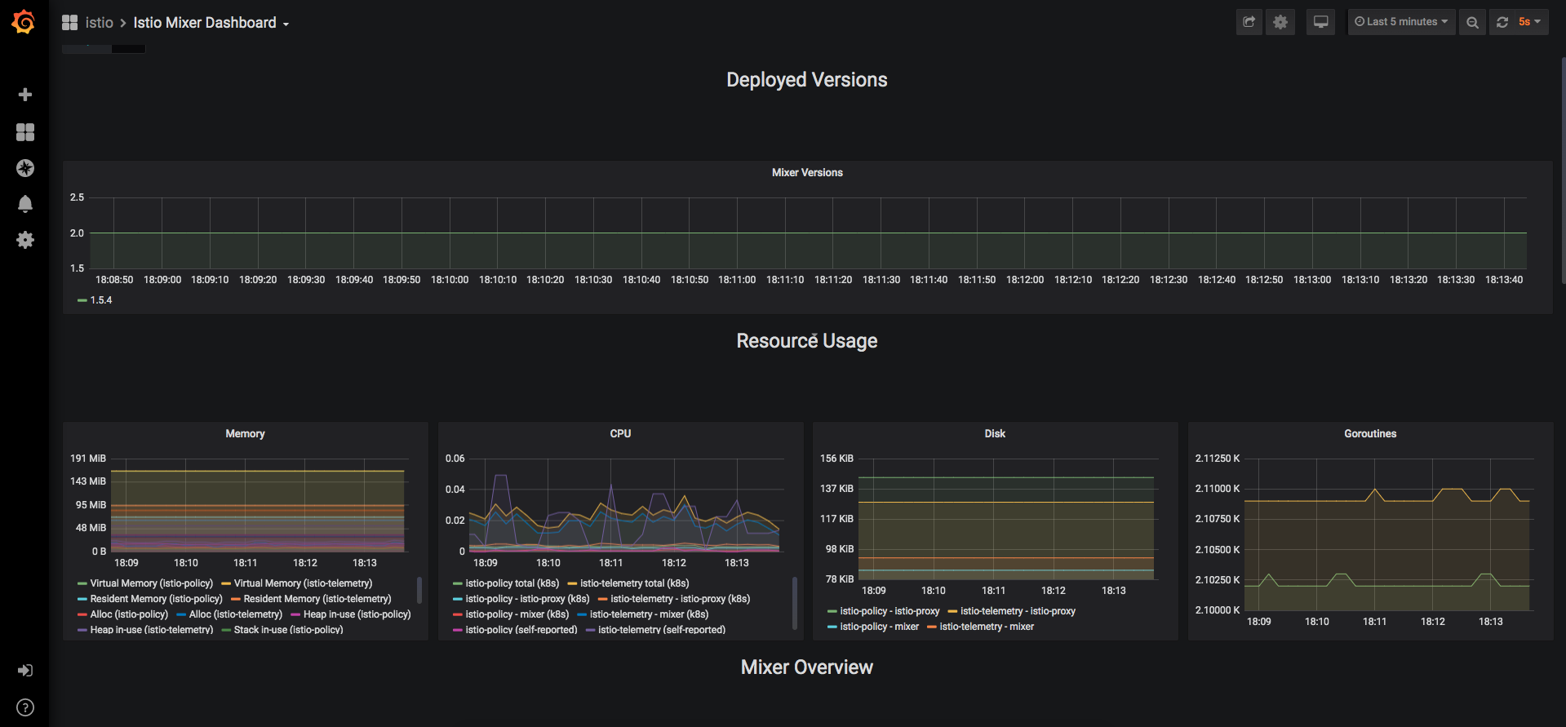This screenshot has height=727, width=1566.
Task: Cycle view mode with the monitor icon
Action: click(1320, 22)
